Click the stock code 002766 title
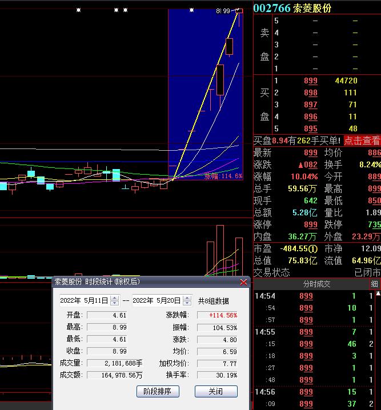 (x=272, y=8)
